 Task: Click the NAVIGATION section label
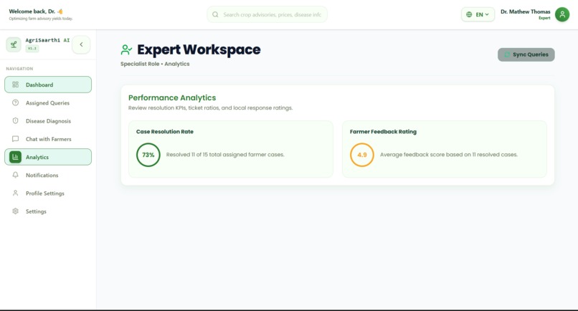click(x=19, y=69)
